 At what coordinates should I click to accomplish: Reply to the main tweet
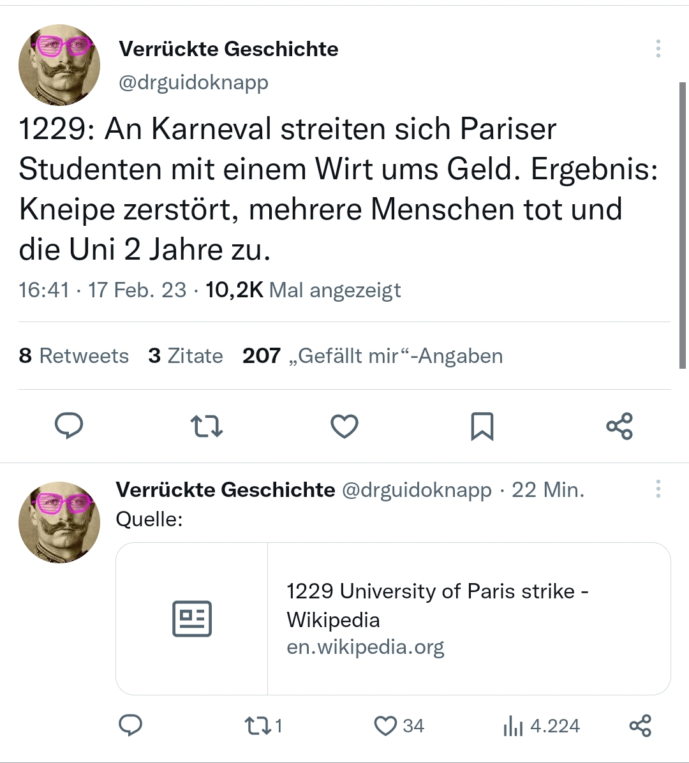pyautogui.click(x=69, y=426)
